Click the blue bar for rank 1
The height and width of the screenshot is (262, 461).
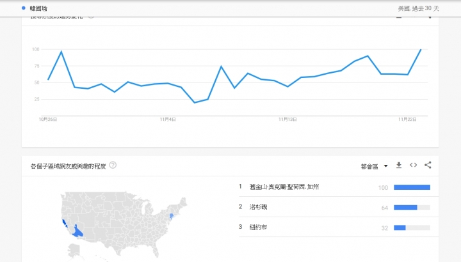click(412, 187)
